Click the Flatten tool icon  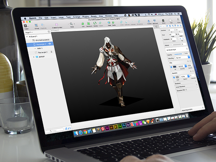click(x=100, y=23)
